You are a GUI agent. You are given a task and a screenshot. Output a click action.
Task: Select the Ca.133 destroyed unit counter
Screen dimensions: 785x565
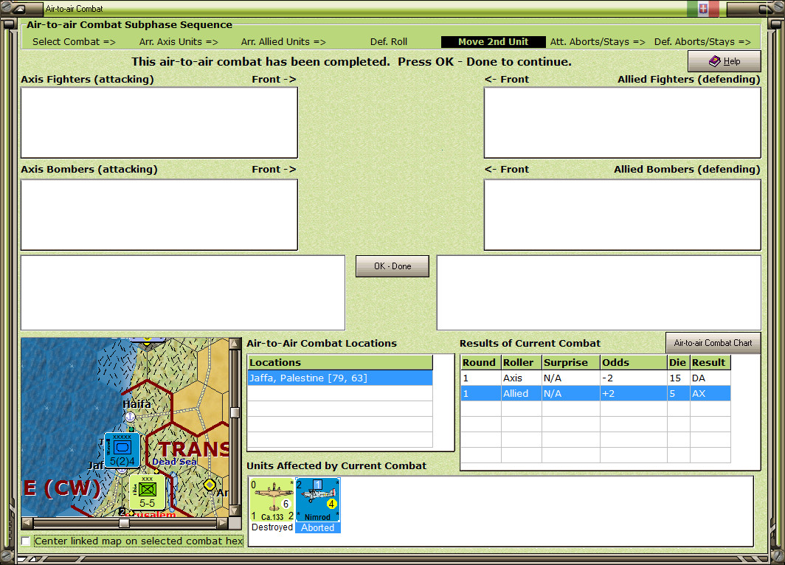click(272, 505)
